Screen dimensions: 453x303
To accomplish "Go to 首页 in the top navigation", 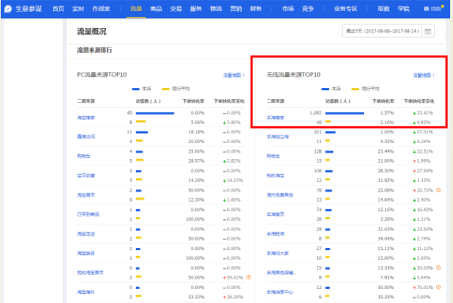I will (58, 8).
